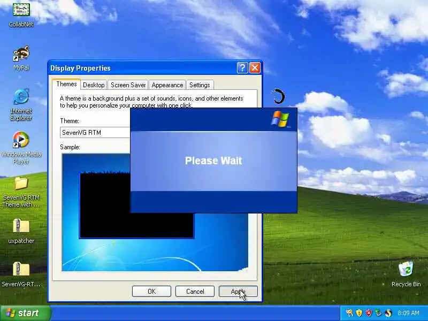The image size is (428, 321).
Task: Click the leftmost tray icon next to the yellow shield
Action: 349,312
